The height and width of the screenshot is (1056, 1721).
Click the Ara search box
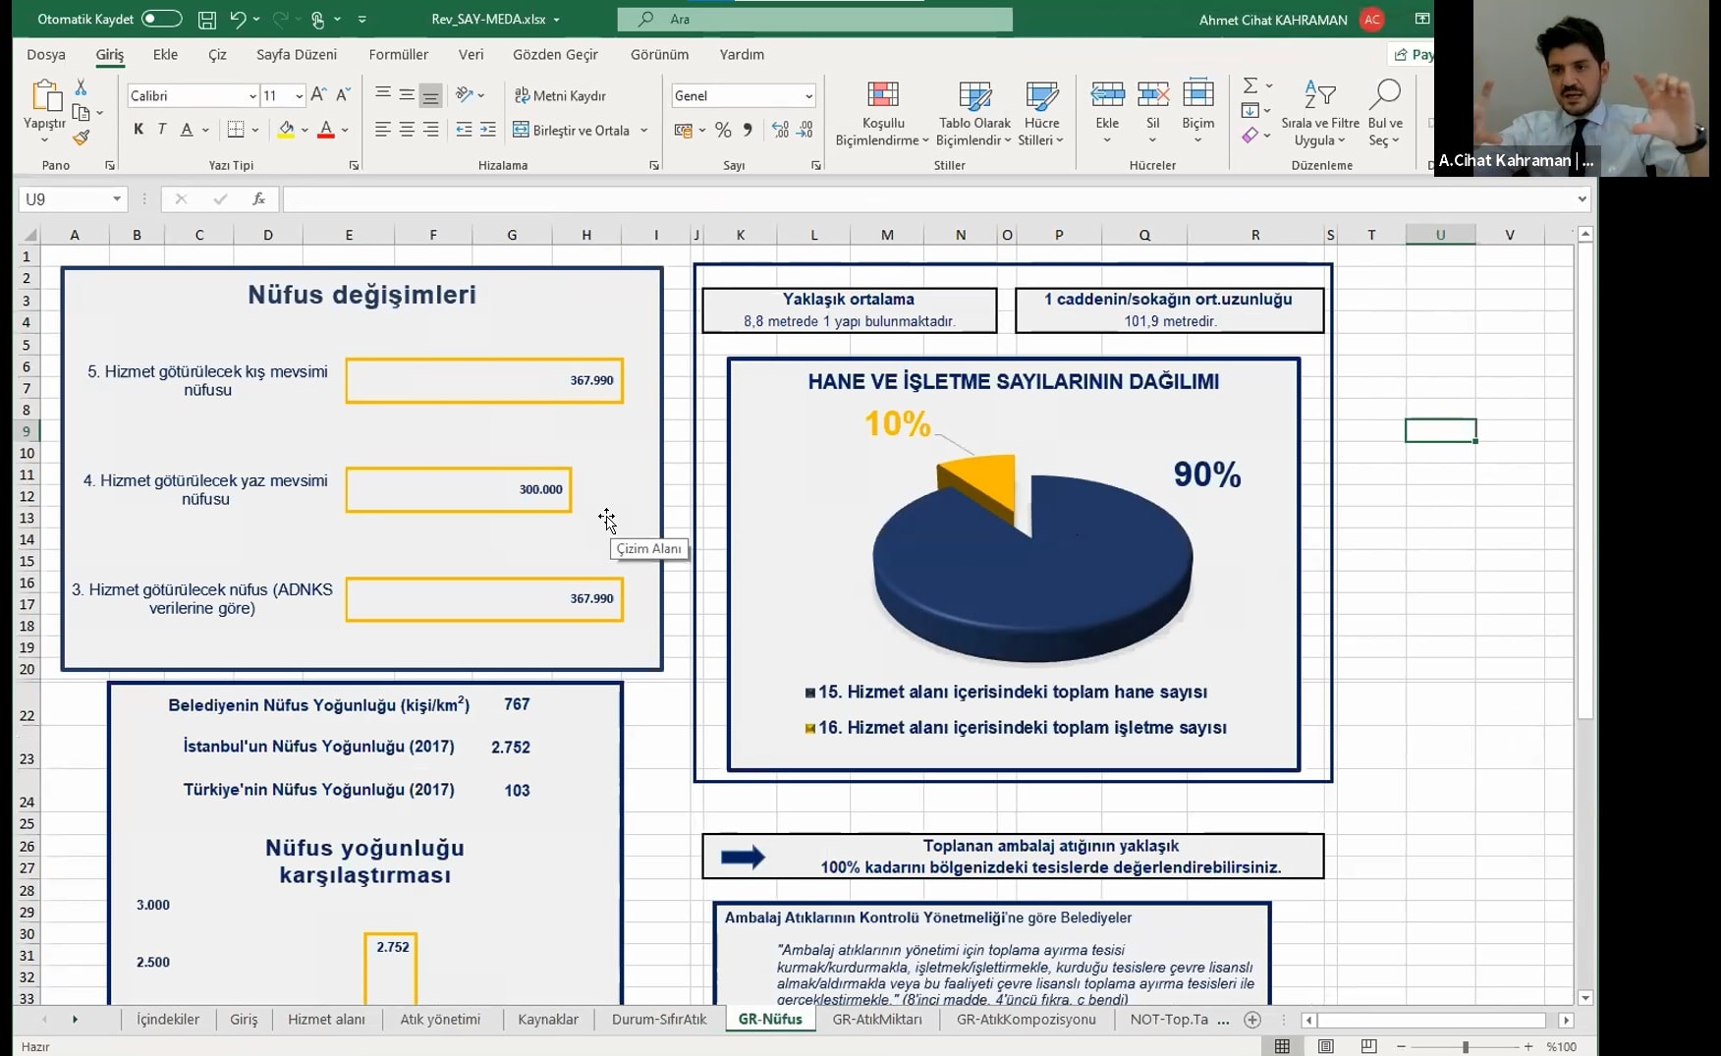pyautogui.click(x=814, y=19)
